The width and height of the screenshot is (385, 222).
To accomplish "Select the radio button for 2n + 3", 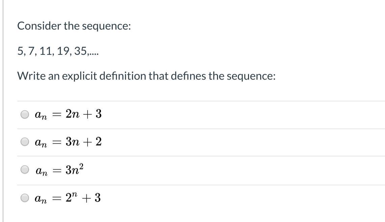I will coord(25,115).
